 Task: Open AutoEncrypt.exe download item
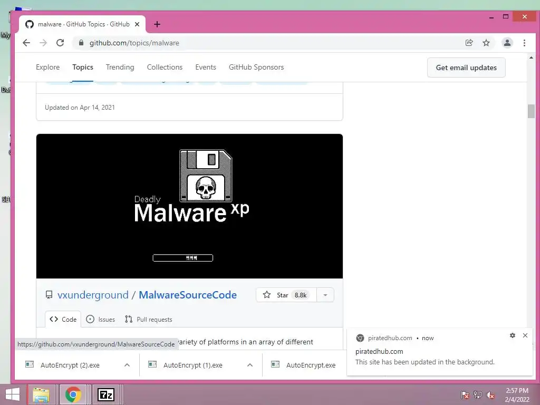tap(311, 365)
